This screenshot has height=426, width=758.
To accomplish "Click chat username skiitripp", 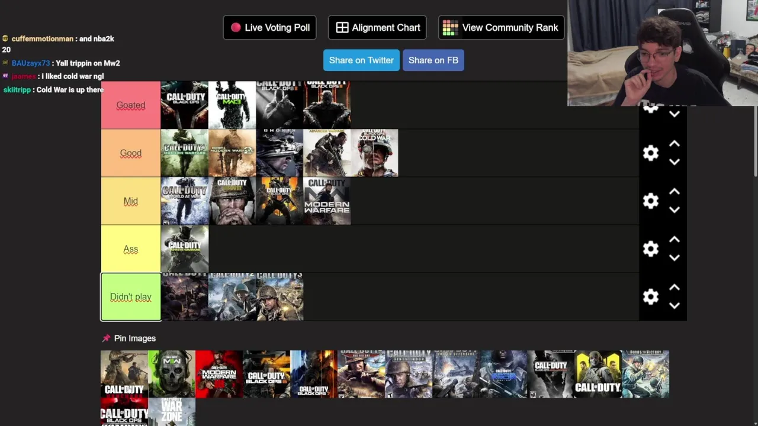I will [17, 90].
